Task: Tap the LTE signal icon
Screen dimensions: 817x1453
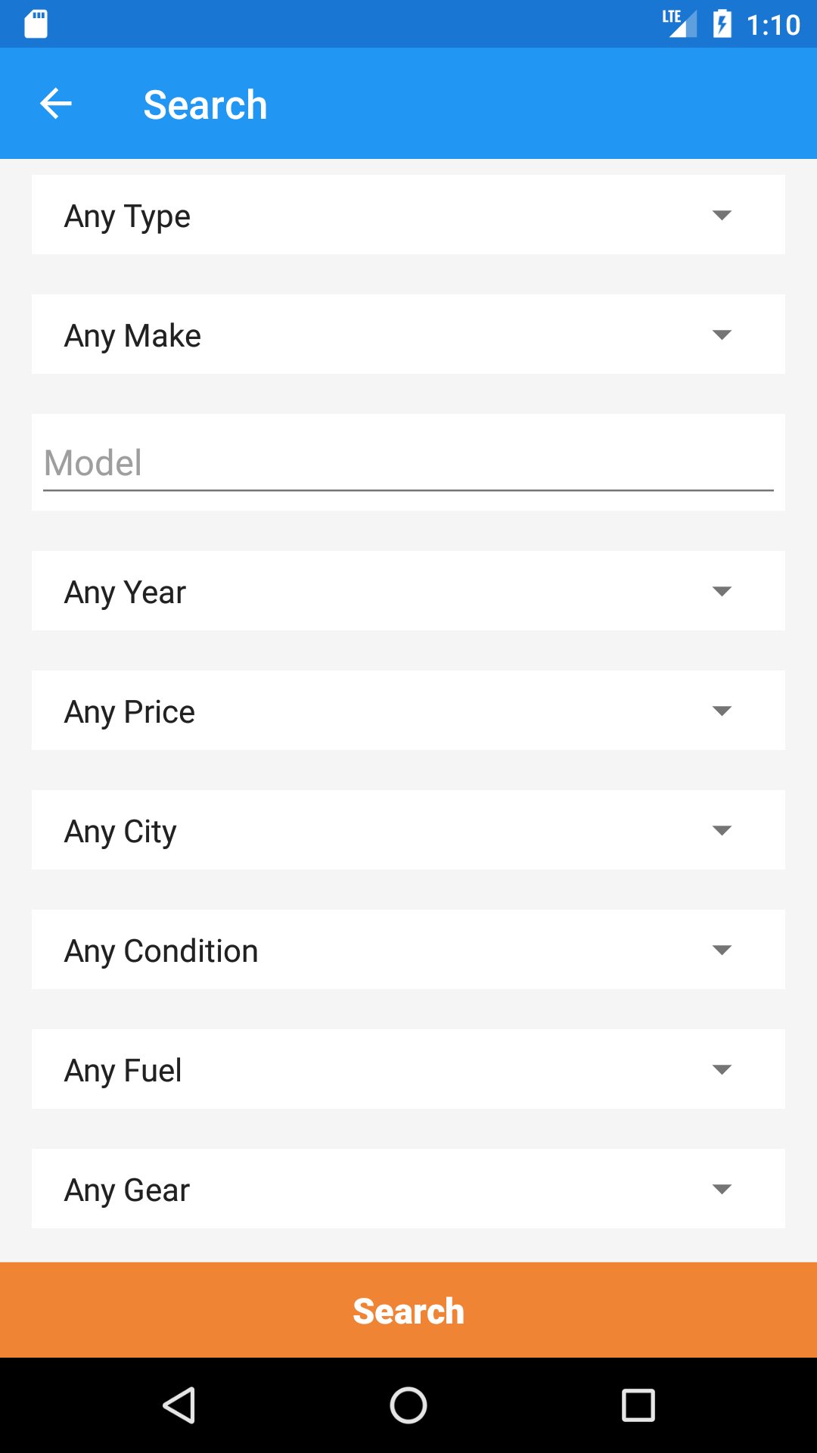Action: click(x=679, y=23)
